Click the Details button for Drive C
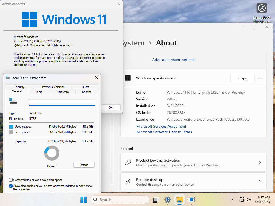 84,165
